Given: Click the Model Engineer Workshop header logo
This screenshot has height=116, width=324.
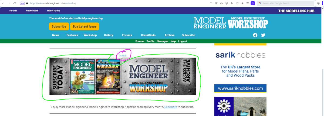Looking at the screenshot, I should 231,23.
